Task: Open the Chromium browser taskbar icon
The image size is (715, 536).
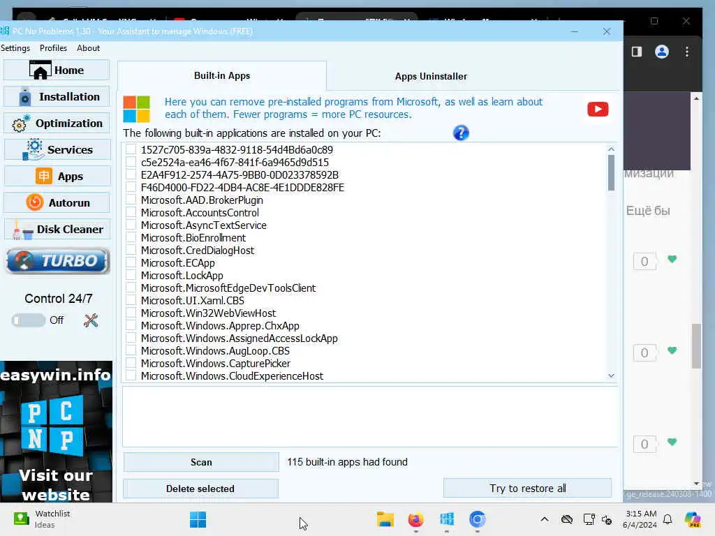Action: (478, 519)
